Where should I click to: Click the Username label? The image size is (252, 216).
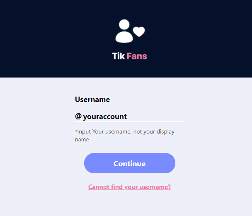click(x=92, y=100)
